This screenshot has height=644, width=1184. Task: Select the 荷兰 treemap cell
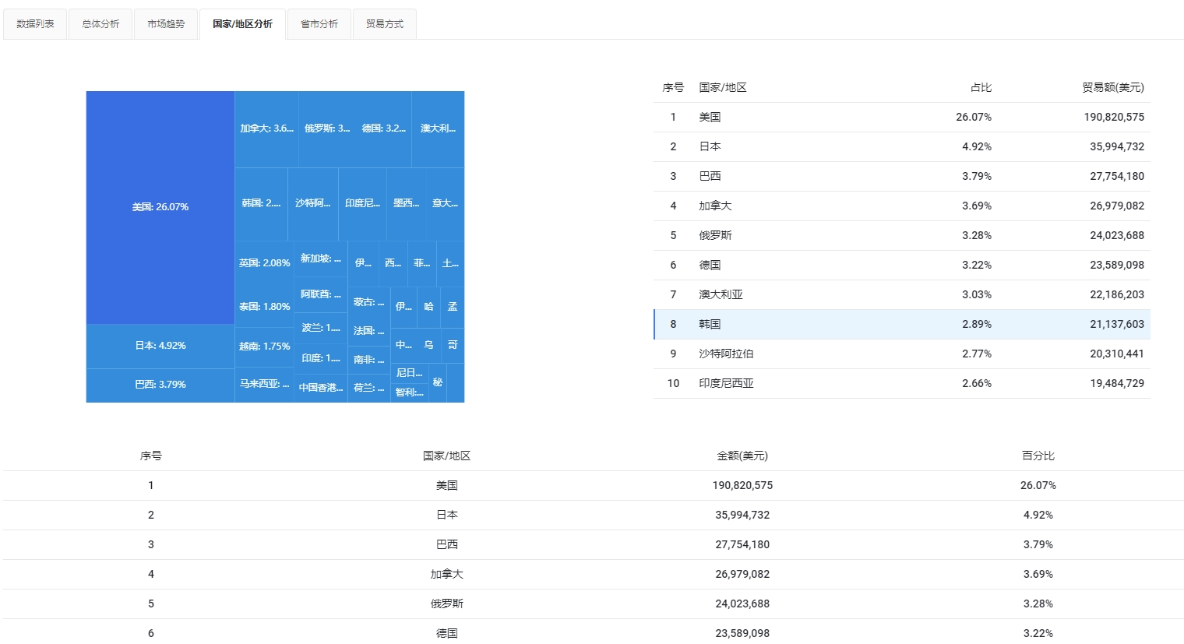369,388
